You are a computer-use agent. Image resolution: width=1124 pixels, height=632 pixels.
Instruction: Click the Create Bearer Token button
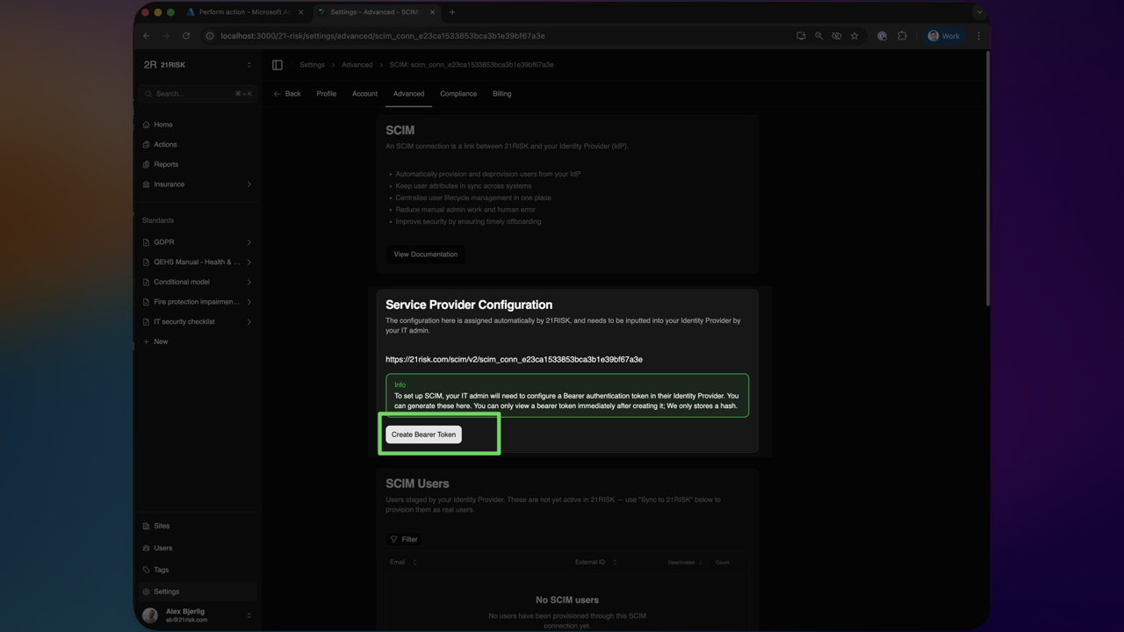click(x=423, y=434)
